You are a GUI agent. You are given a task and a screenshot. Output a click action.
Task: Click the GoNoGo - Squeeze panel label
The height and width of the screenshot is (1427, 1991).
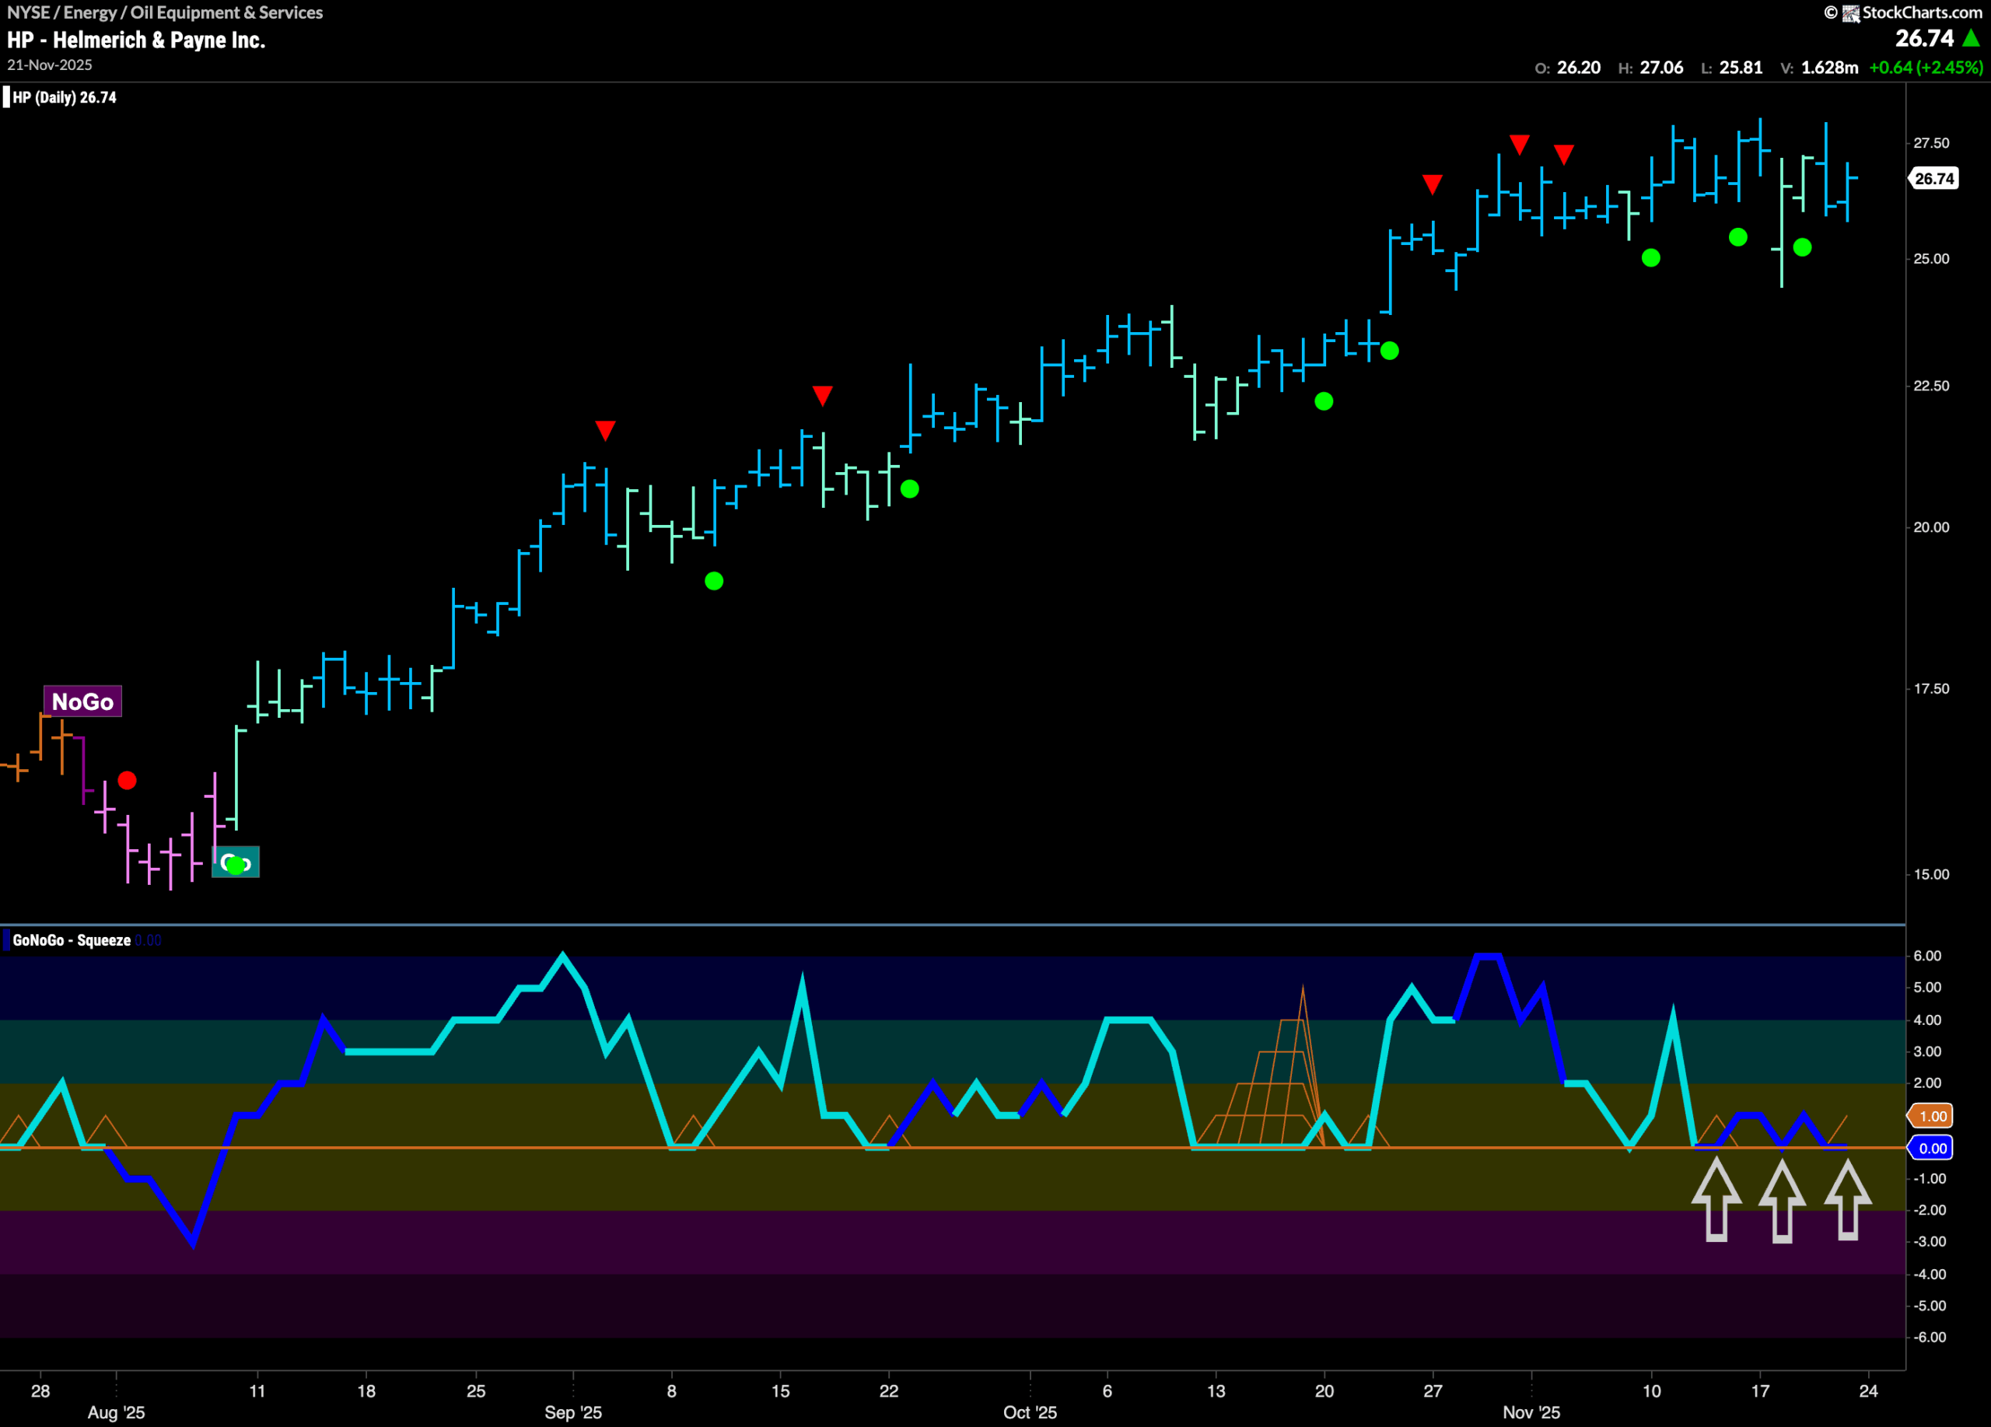click(72, 940)
